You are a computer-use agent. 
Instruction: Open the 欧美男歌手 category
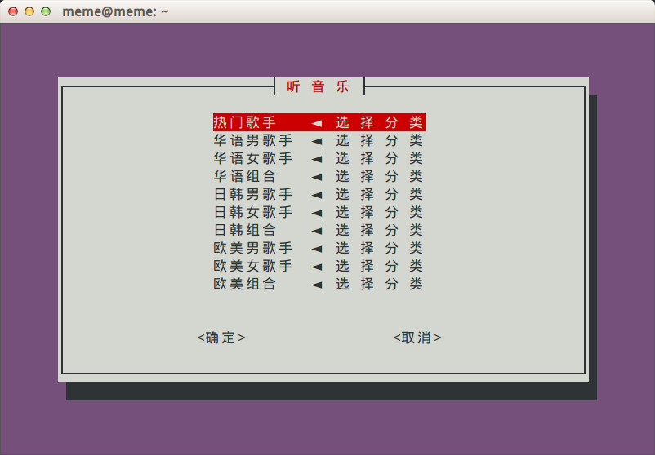point(319,248)
